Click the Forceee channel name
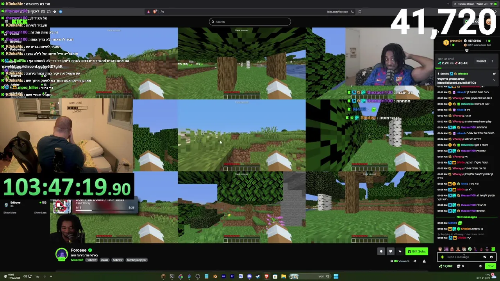Viewport: 500px width, 281px height. point(79,250)
